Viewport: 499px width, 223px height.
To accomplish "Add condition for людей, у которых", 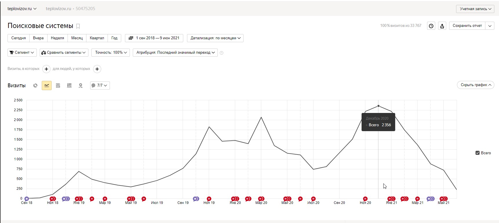I will click(x=97, y=69).
